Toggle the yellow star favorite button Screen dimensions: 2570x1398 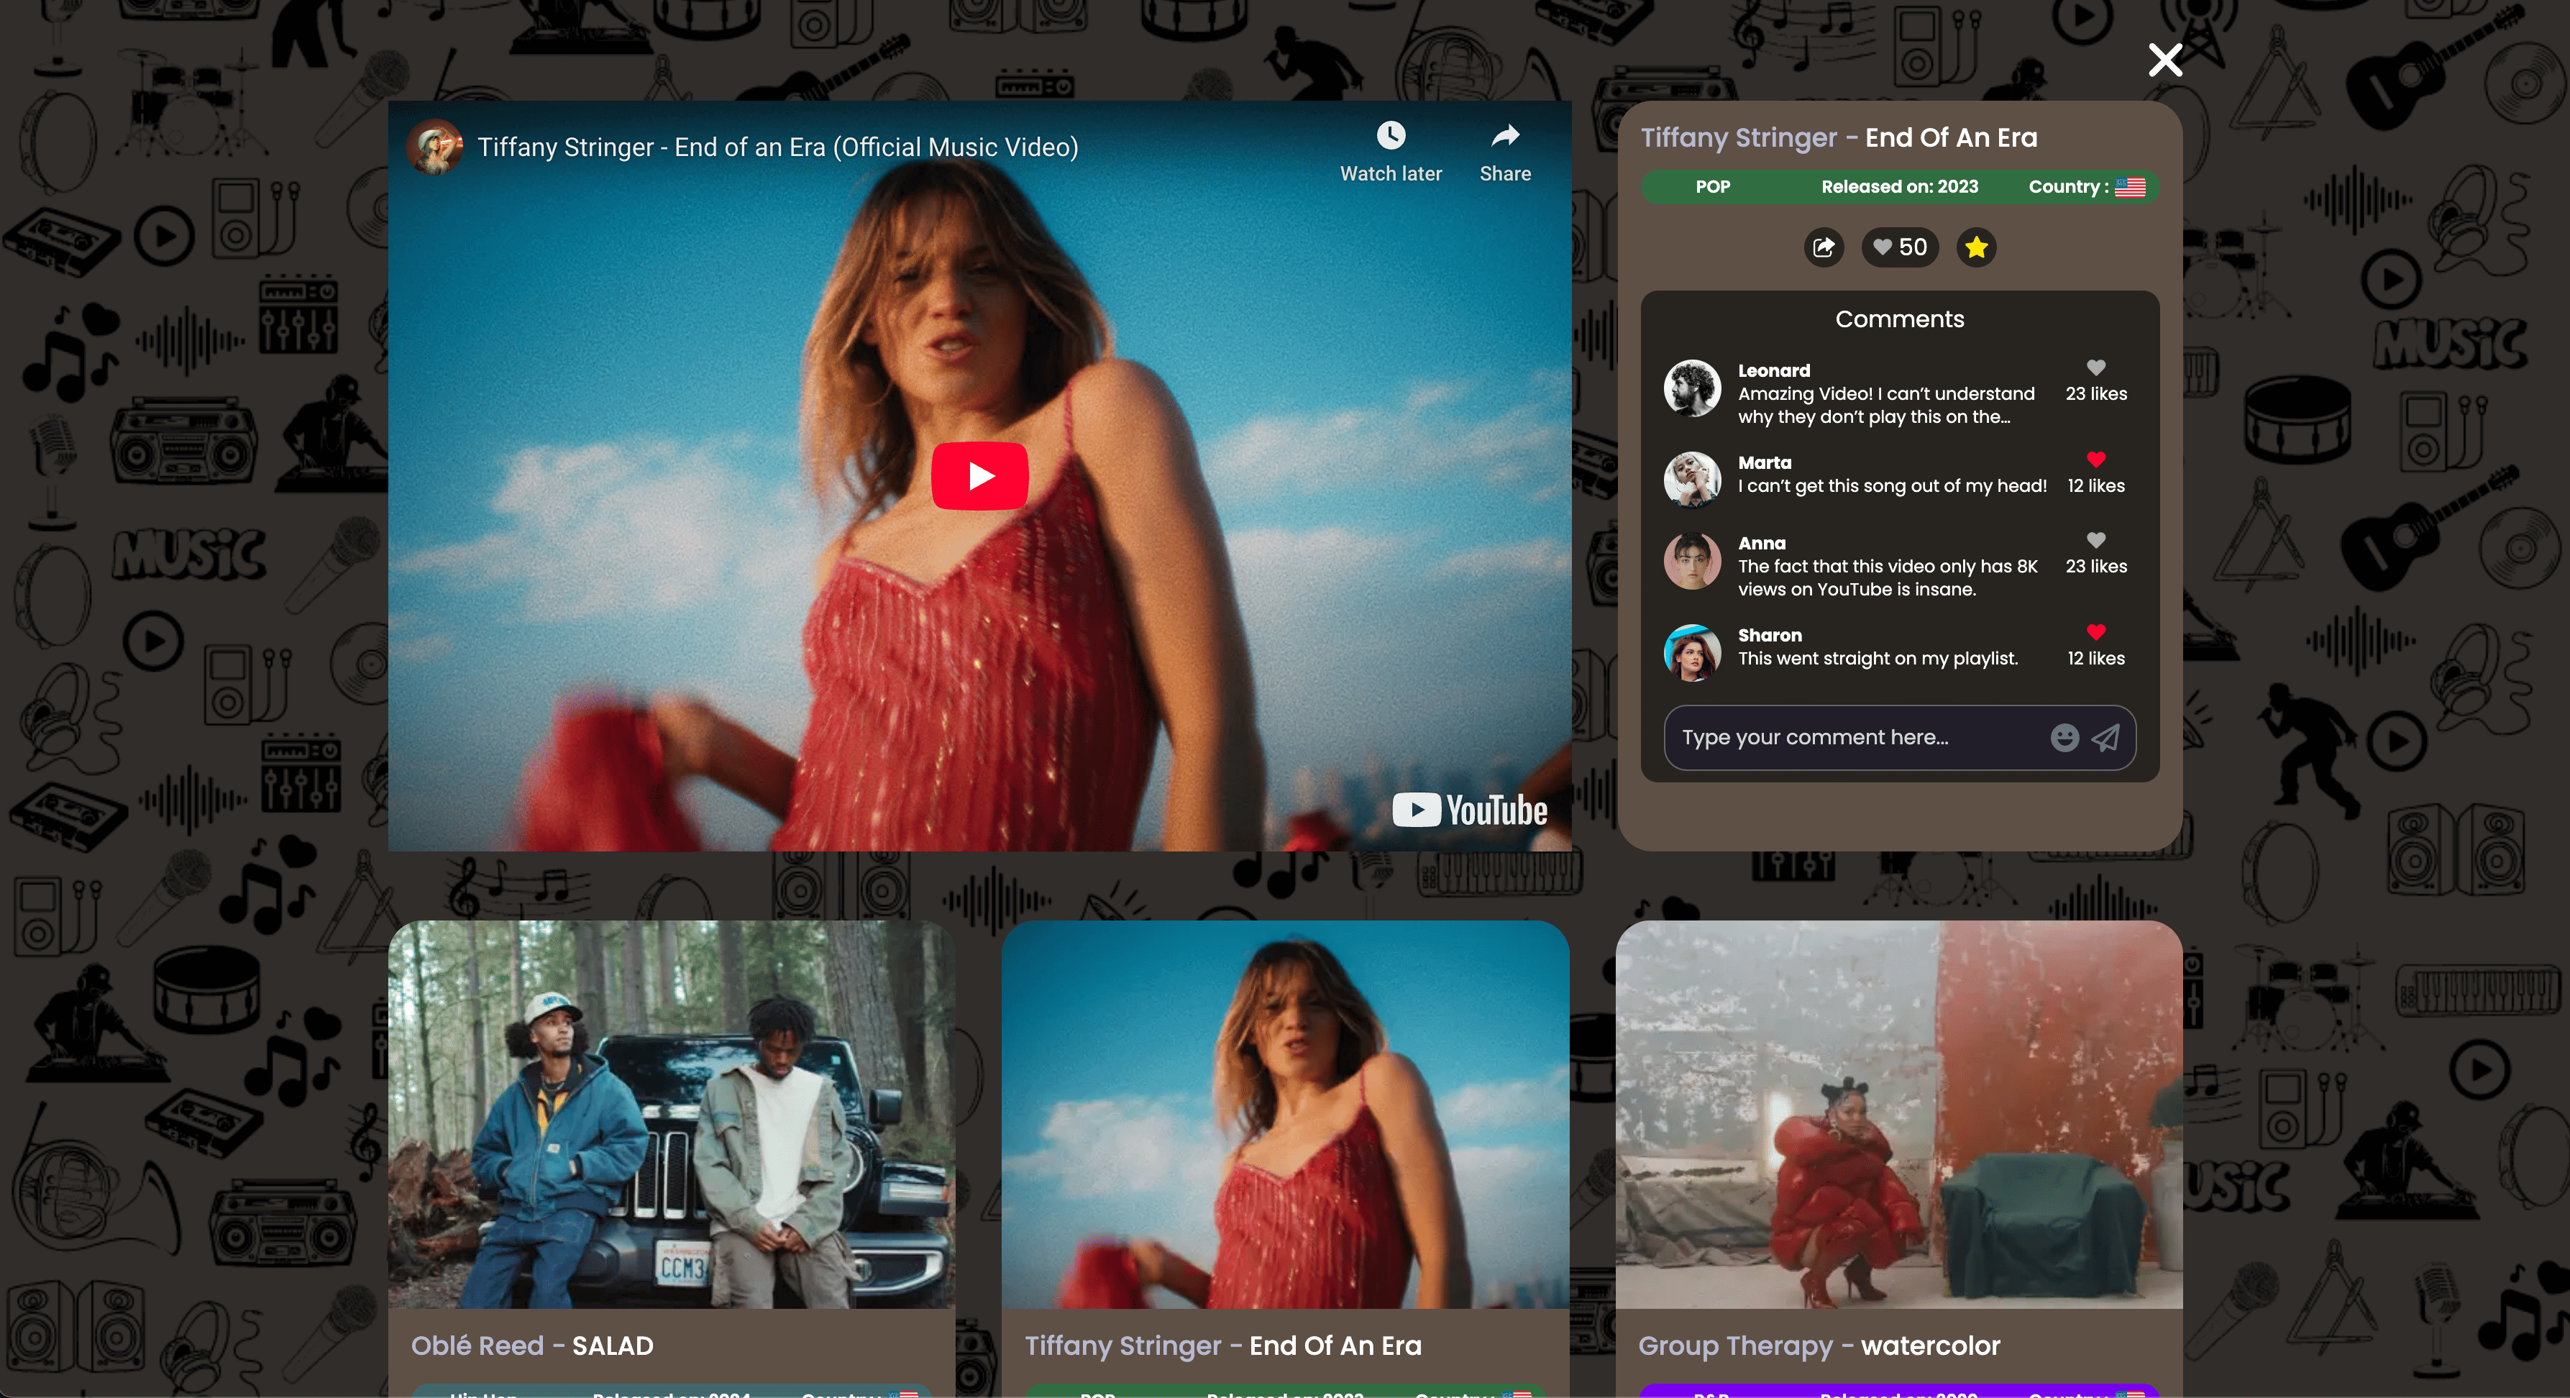click(x=1975, y=247)
